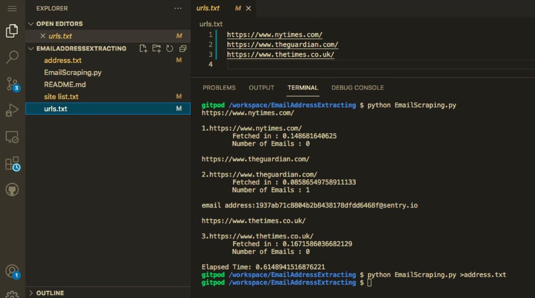The height and width of the screenshot is (298, 535).
Task: Click the Elapsed Time line in terminal
Action: [x=263, y=267]
